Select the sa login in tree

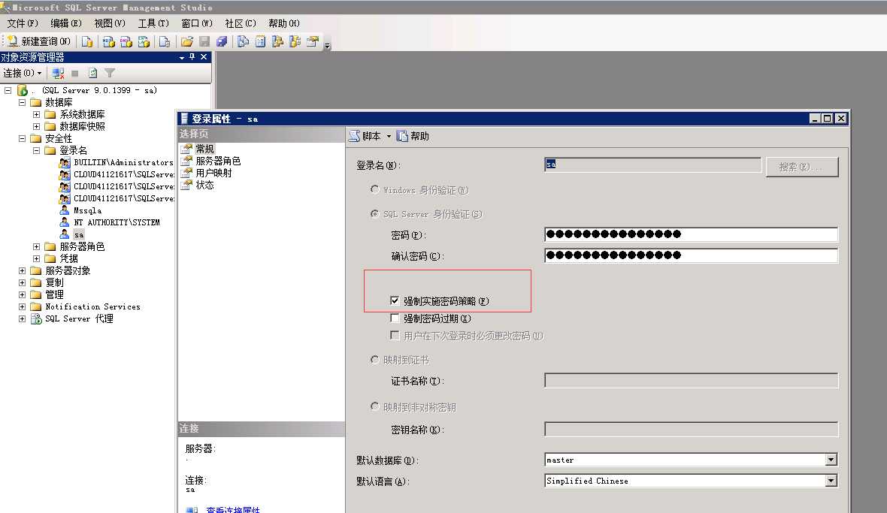79,235
